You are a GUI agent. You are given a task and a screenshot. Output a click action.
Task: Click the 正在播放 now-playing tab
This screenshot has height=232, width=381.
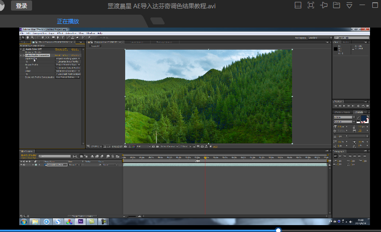(x=68, y=22)
